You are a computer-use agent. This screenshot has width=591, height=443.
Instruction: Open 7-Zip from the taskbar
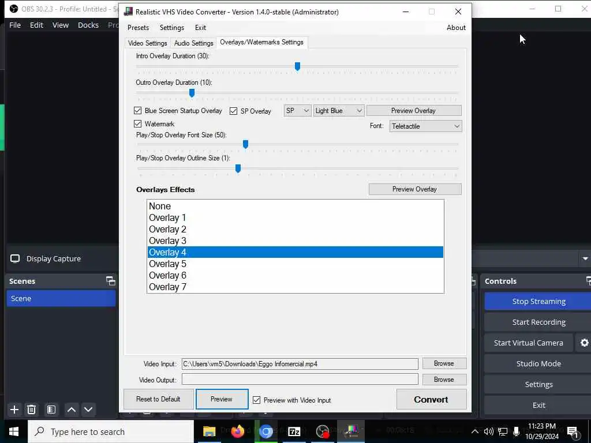(x=294, y=431)
